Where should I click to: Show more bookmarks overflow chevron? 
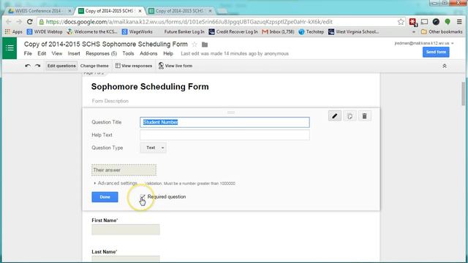coord(414,31)
